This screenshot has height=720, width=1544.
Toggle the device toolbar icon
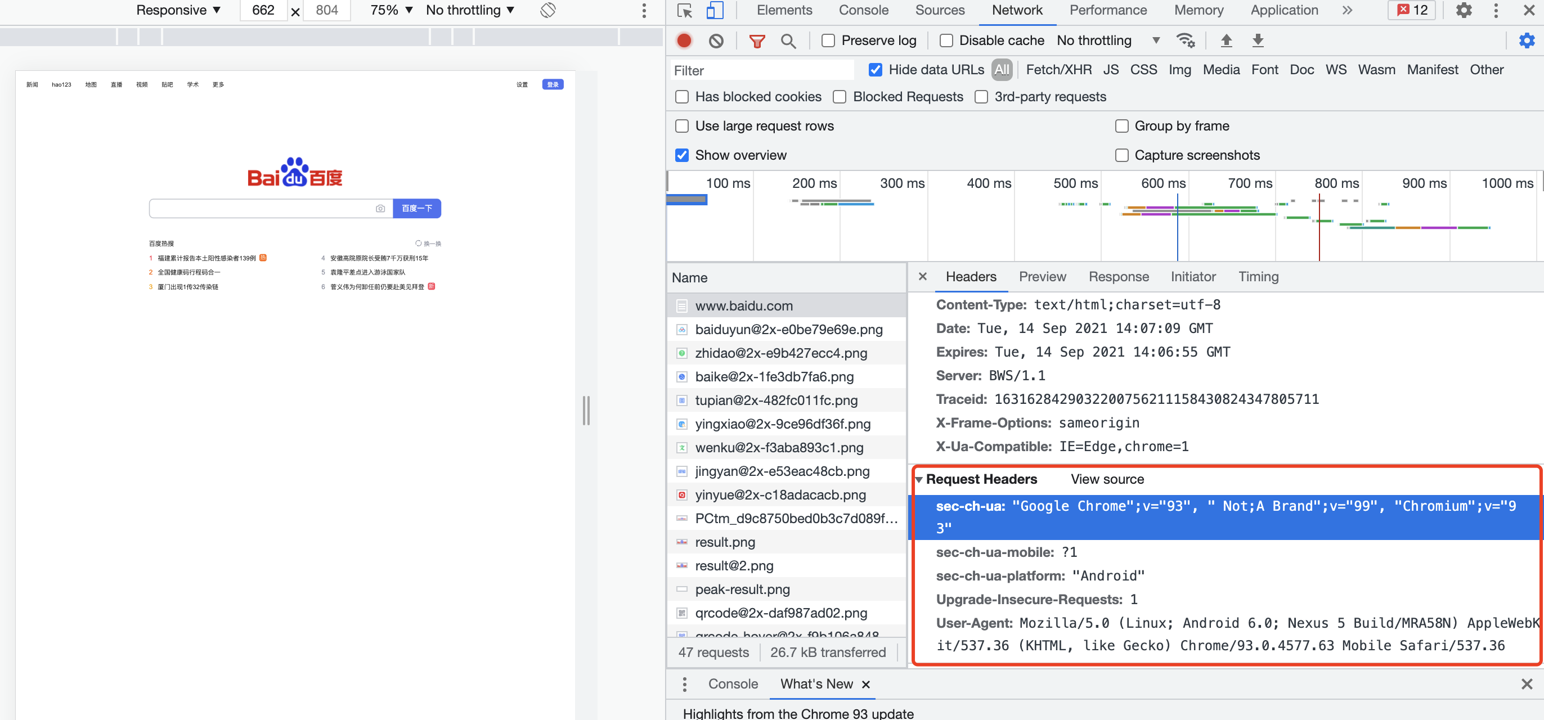pyautogui.click(x=715, y=10)
